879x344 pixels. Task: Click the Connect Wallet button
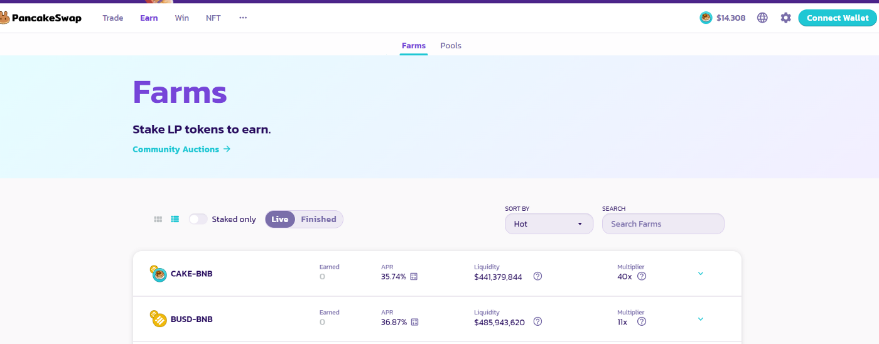click(838, 18)
